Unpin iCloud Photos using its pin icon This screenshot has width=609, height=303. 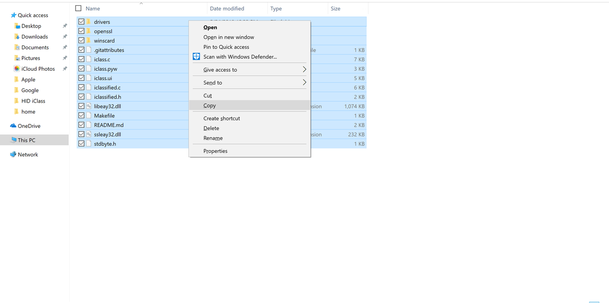tap(65, 69)
